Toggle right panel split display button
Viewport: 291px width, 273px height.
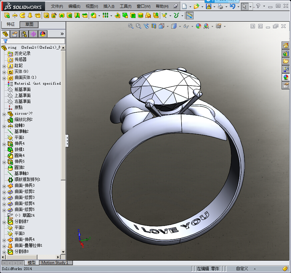pos(260,26)
